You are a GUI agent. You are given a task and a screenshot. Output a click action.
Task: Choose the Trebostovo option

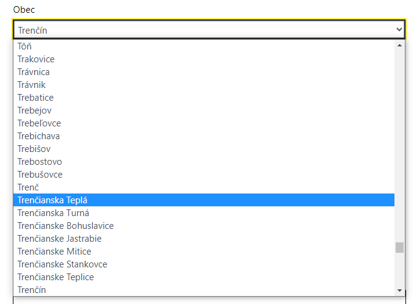[204, 162]
